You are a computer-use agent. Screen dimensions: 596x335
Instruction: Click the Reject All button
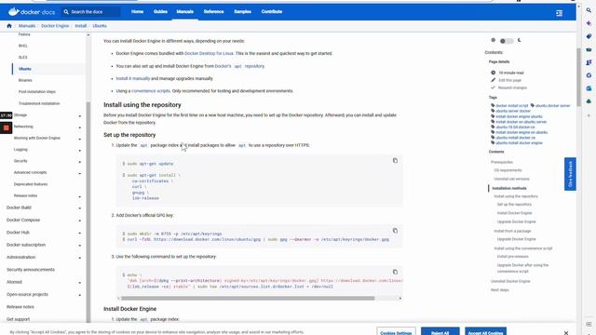click(x=440, y=332)
